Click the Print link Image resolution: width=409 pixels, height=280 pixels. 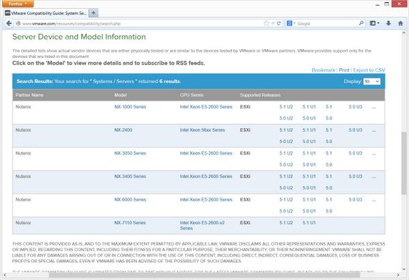[344, 70]
